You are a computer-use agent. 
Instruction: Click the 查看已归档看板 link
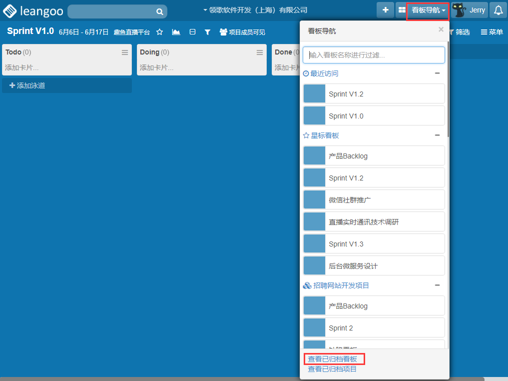point(333,359)
